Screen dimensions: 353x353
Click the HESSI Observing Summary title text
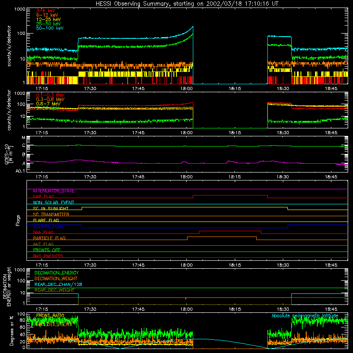pyautogui.click(x=187, y=4)
